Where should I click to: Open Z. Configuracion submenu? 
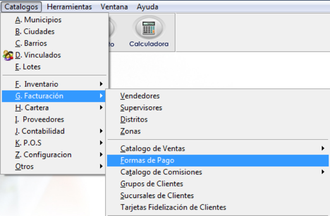[53, 155]
